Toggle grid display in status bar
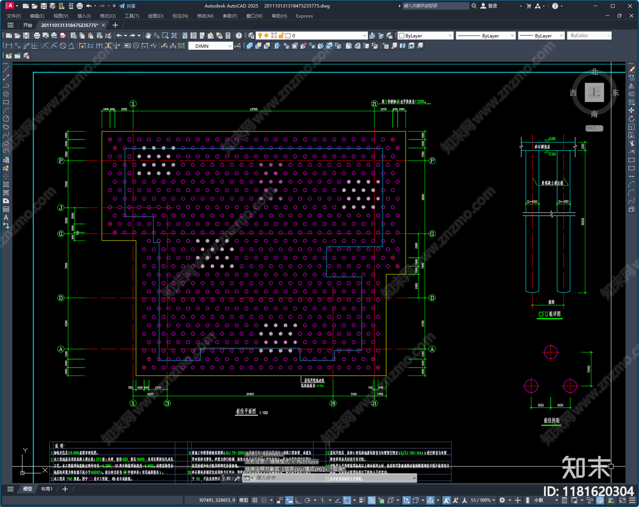The width and height of the screenshot is (639, 507). point(255,500)
